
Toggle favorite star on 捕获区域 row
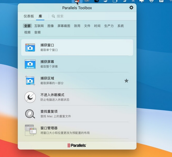click(x=126, y=81)
